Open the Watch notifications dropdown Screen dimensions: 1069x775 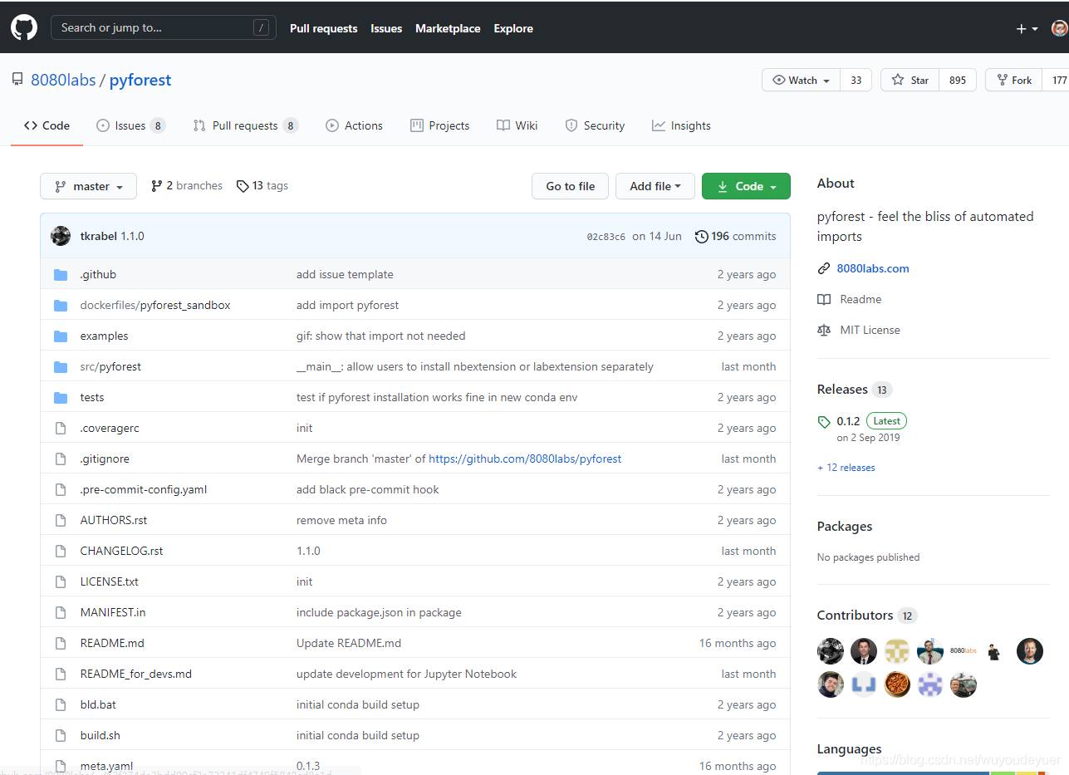click(801, 80)
